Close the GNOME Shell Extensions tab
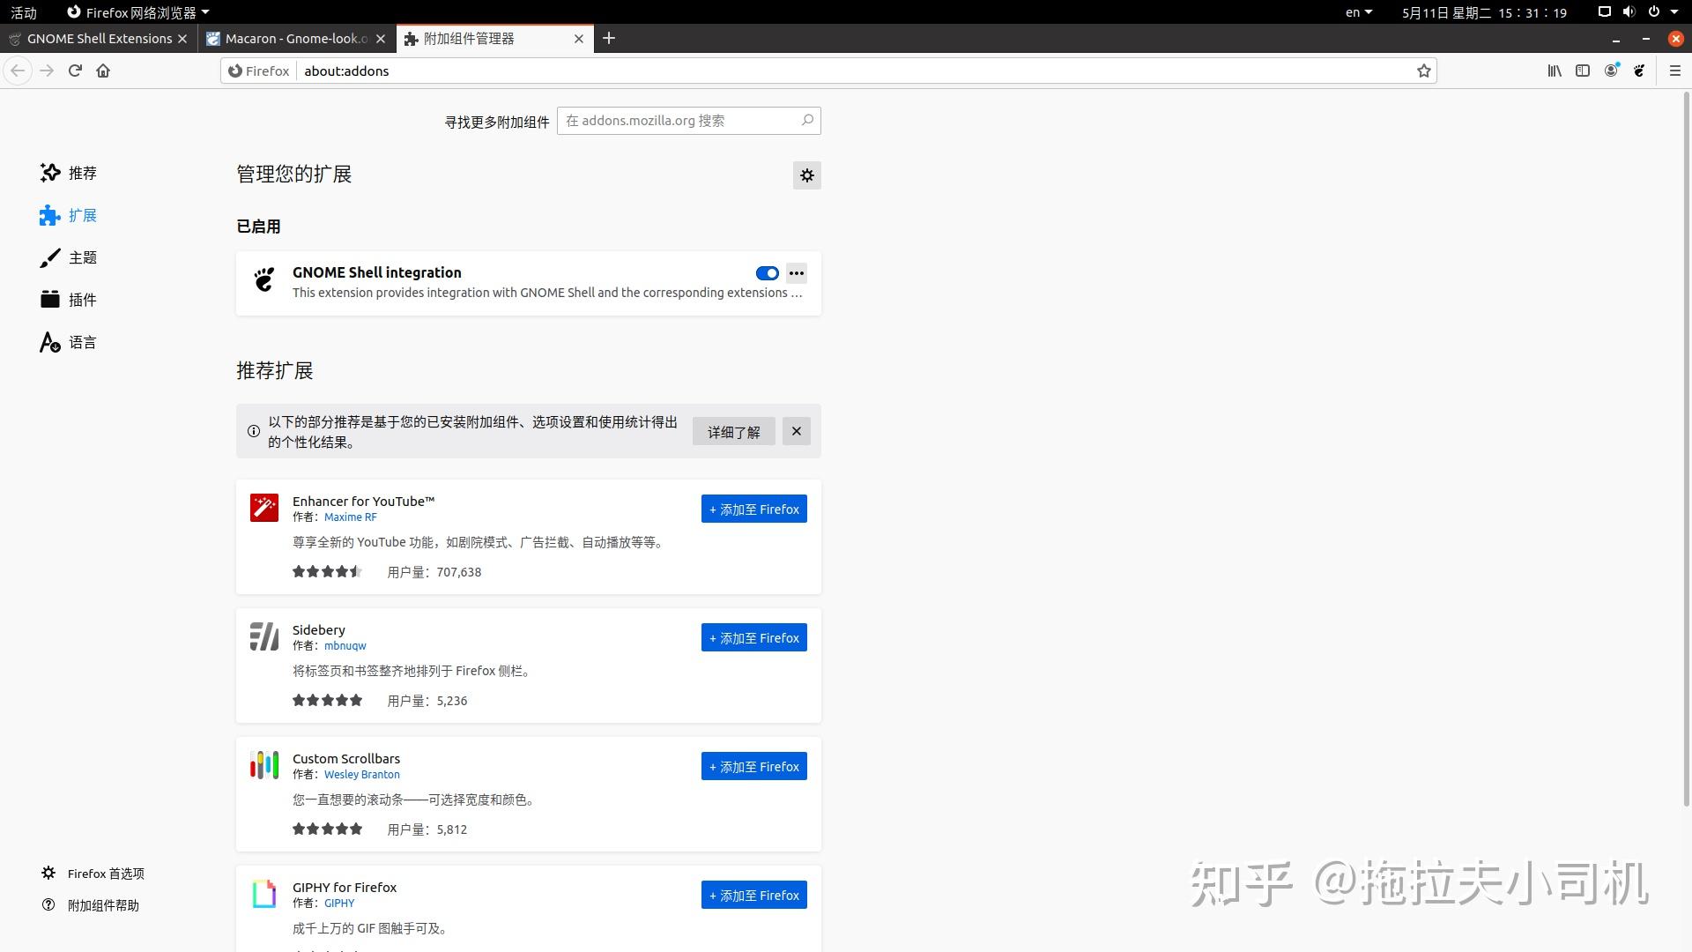1692x952 pixels. click(182, 39)
